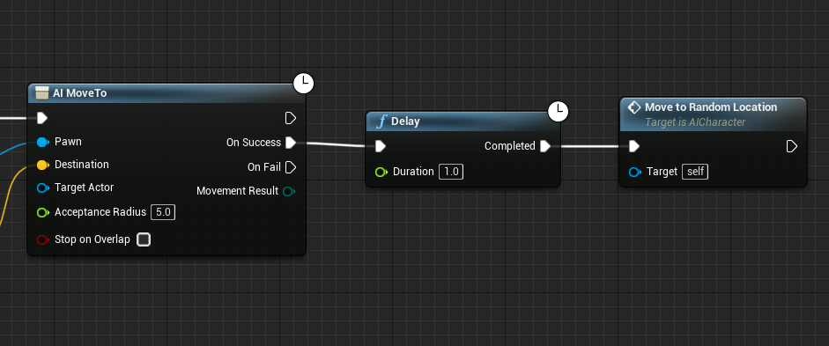Click the Movement Result output pin
This screenshot has width=829, height=346.
[x=289, y=191]
